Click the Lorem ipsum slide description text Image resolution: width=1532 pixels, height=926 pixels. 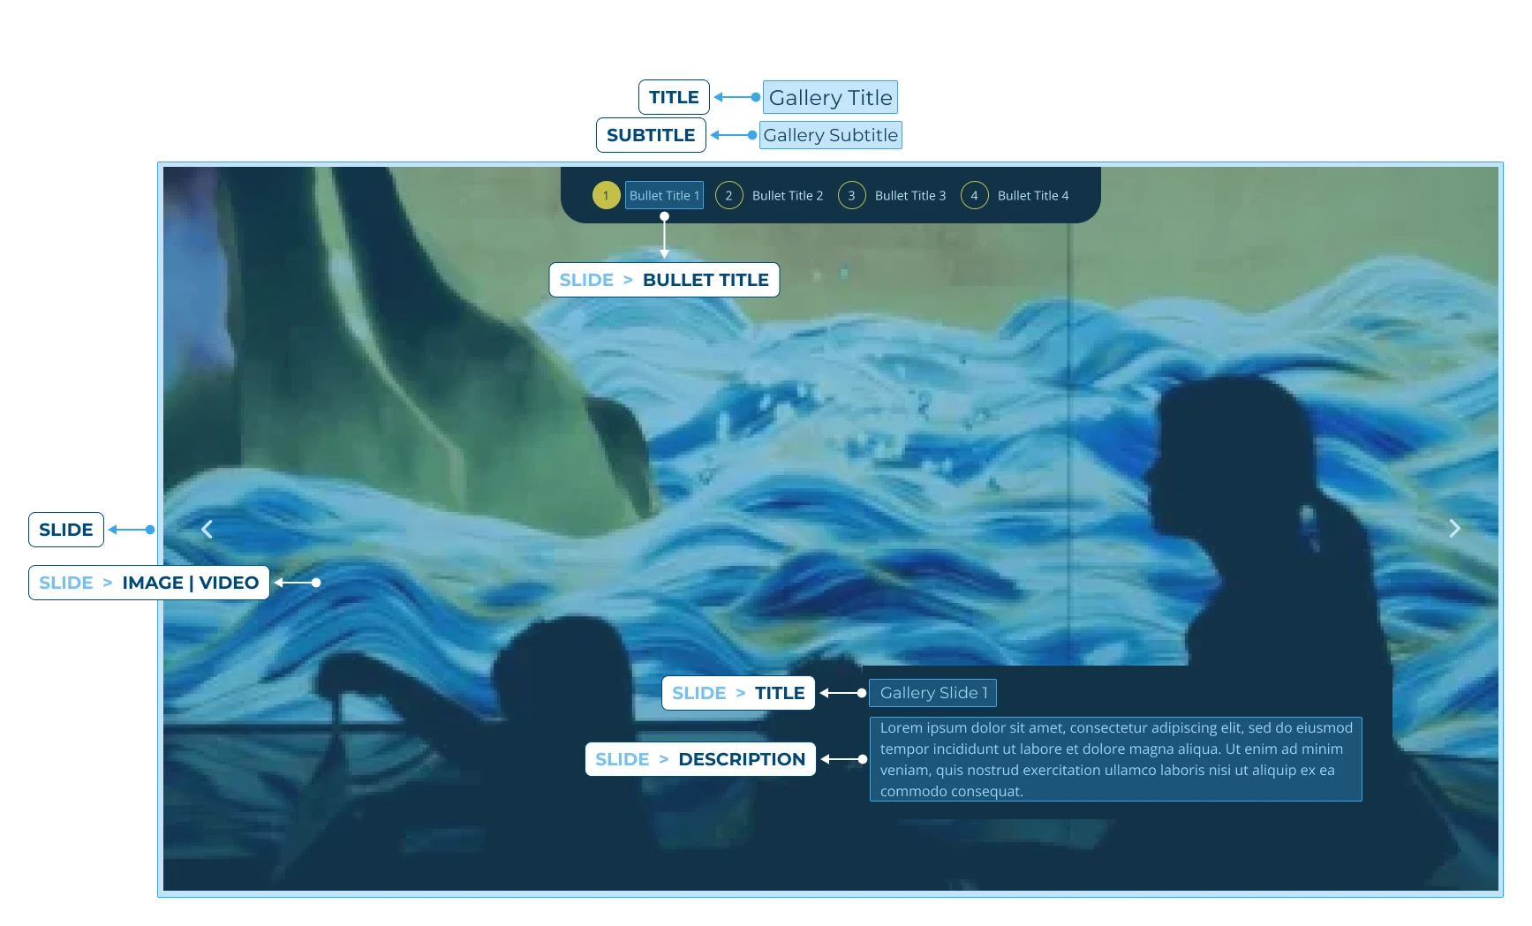pos(1116,759)
